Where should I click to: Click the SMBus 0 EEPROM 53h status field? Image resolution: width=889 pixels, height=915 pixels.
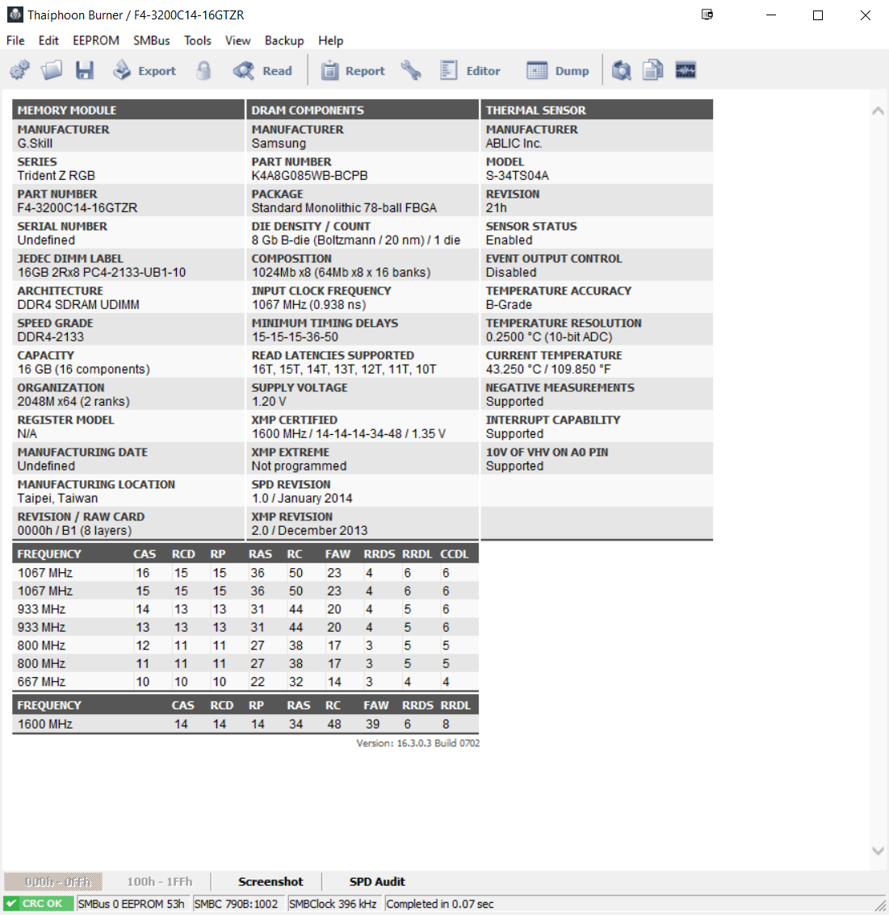pos(132,904)
